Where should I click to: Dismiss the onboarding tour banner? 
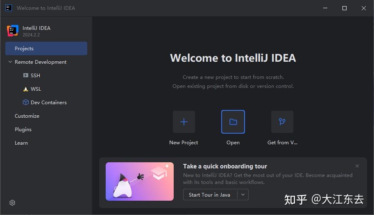click(x=357, y=166)
